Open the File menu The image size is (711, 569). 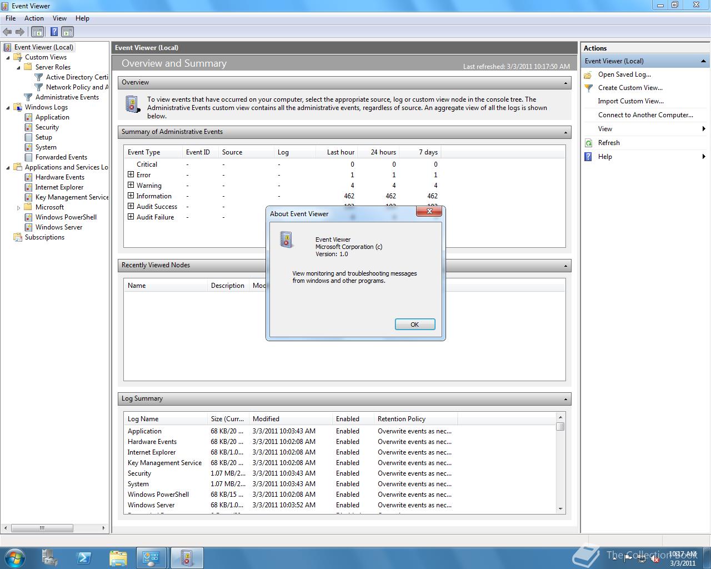click(x=11, y=18)
